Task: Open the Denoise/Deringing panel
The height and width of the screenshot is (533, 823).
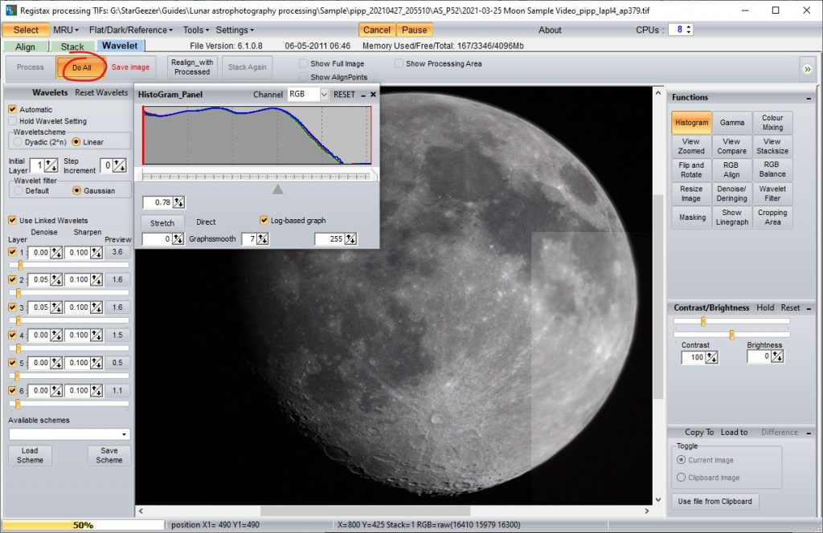Action: point(731,193)
